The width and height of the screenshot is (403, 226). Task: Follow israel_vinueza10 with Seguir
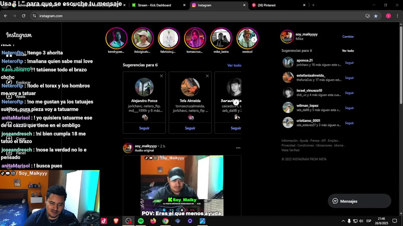pyautogui.click(x=349, y=93)
